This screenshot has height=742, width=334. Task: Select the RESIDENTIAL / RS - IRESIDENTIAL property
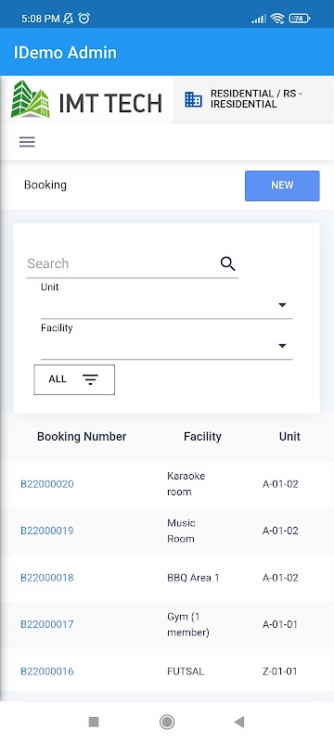[251, 99]
